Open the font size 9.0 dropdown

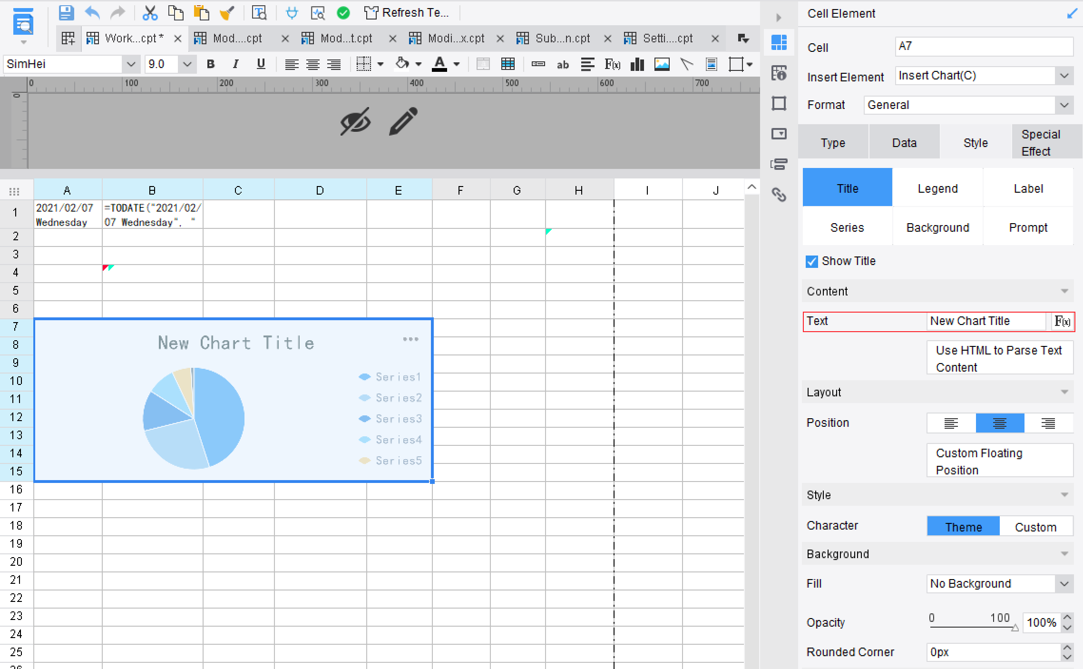click(x=187, y=64)
